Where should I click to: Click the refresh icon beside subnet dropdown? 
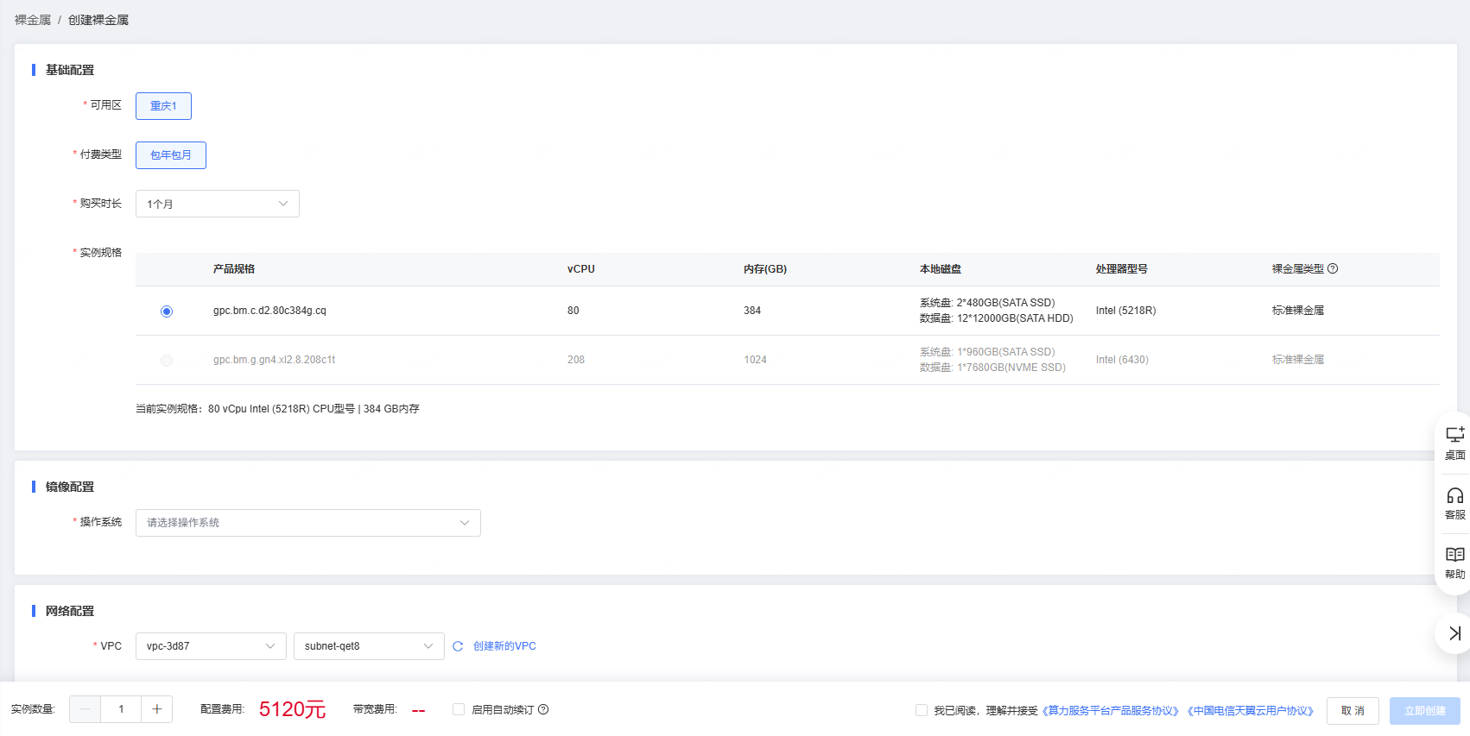click(458, 646)
